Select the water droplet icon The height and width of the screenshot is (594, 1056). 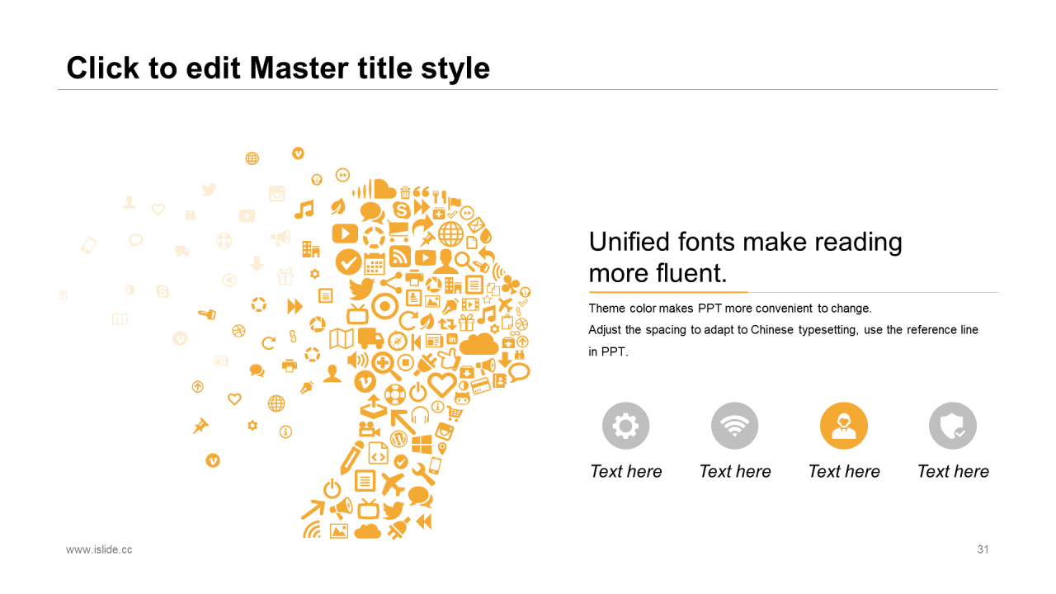[485, 236]
